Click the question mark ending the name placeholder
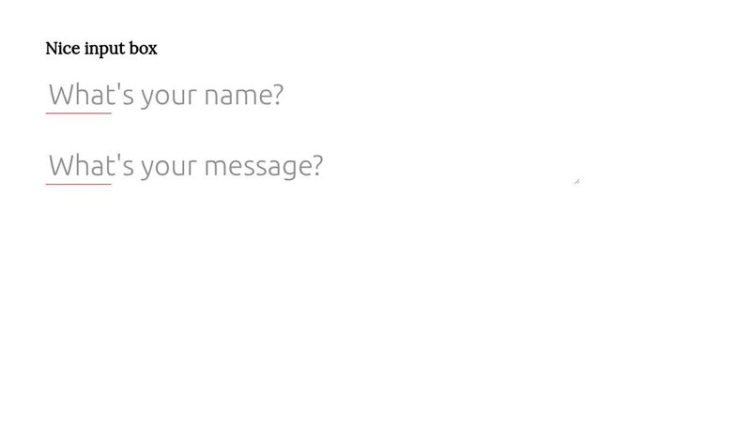 pos(278,95)
